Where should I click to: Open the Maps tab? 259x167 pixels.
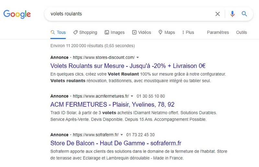point(167,32)
